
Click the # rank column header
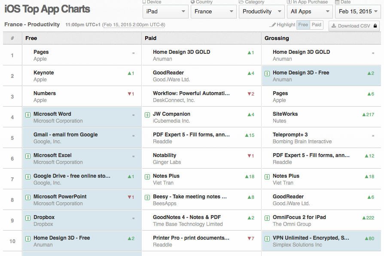[x=12, y=38]
